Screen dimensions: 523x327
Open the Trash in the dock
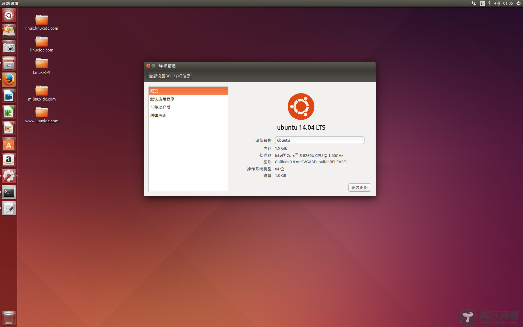9,318
